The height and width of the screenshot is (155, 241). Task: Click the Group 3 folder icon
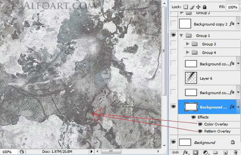pyautogui.click(x=194, y=44)
